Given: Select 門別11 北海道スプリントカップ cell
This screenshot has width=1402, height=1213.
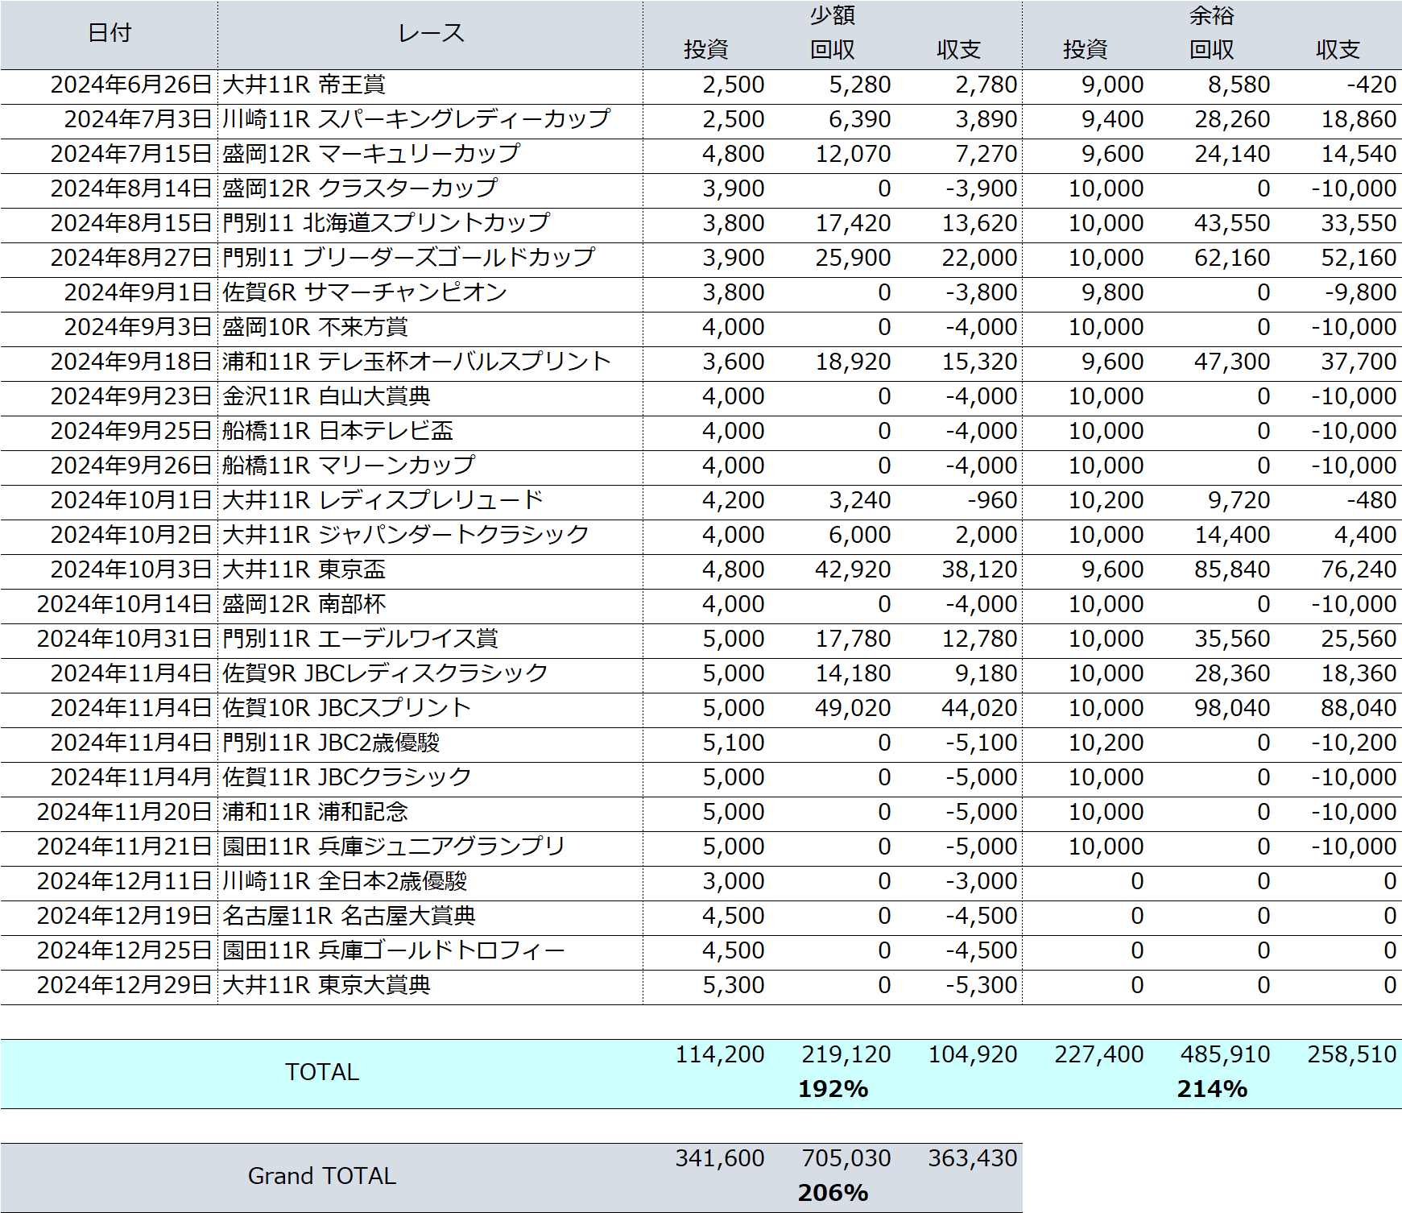Looking at the screenshot, I should [387, 223].
